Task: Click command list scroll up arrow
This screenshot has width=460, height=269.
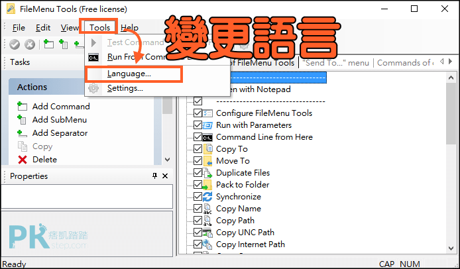Action: click(x=451, y=78)
